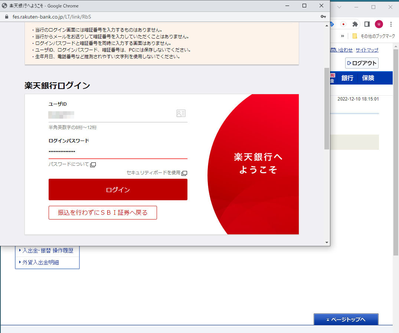399x333 pixels.
Task: Click the ログアウト button
Action: pos(362,63)
